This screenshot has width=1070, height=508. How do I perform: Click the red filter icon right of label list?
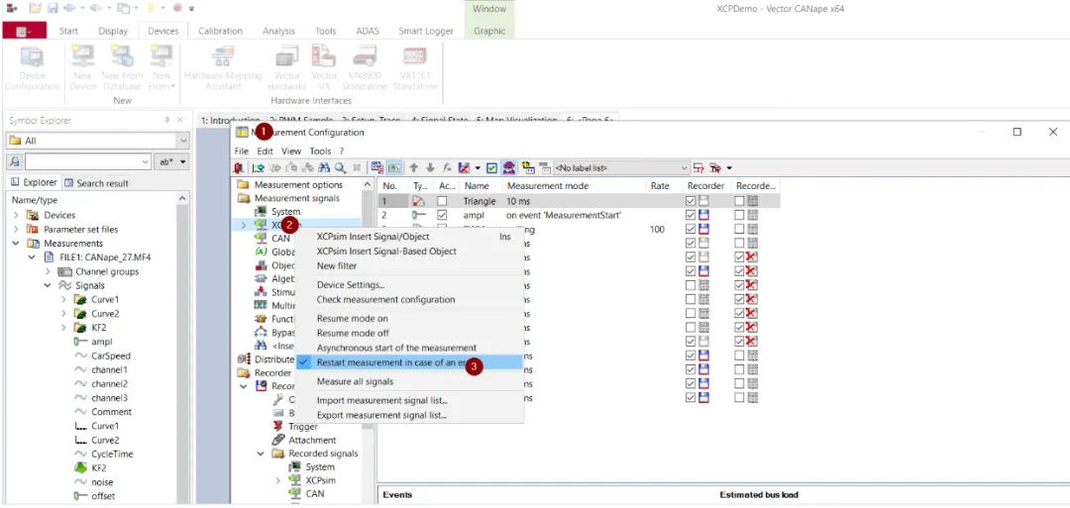(715, 167)
